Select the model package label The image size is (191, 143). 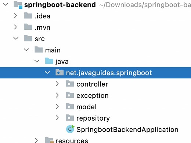86,107
